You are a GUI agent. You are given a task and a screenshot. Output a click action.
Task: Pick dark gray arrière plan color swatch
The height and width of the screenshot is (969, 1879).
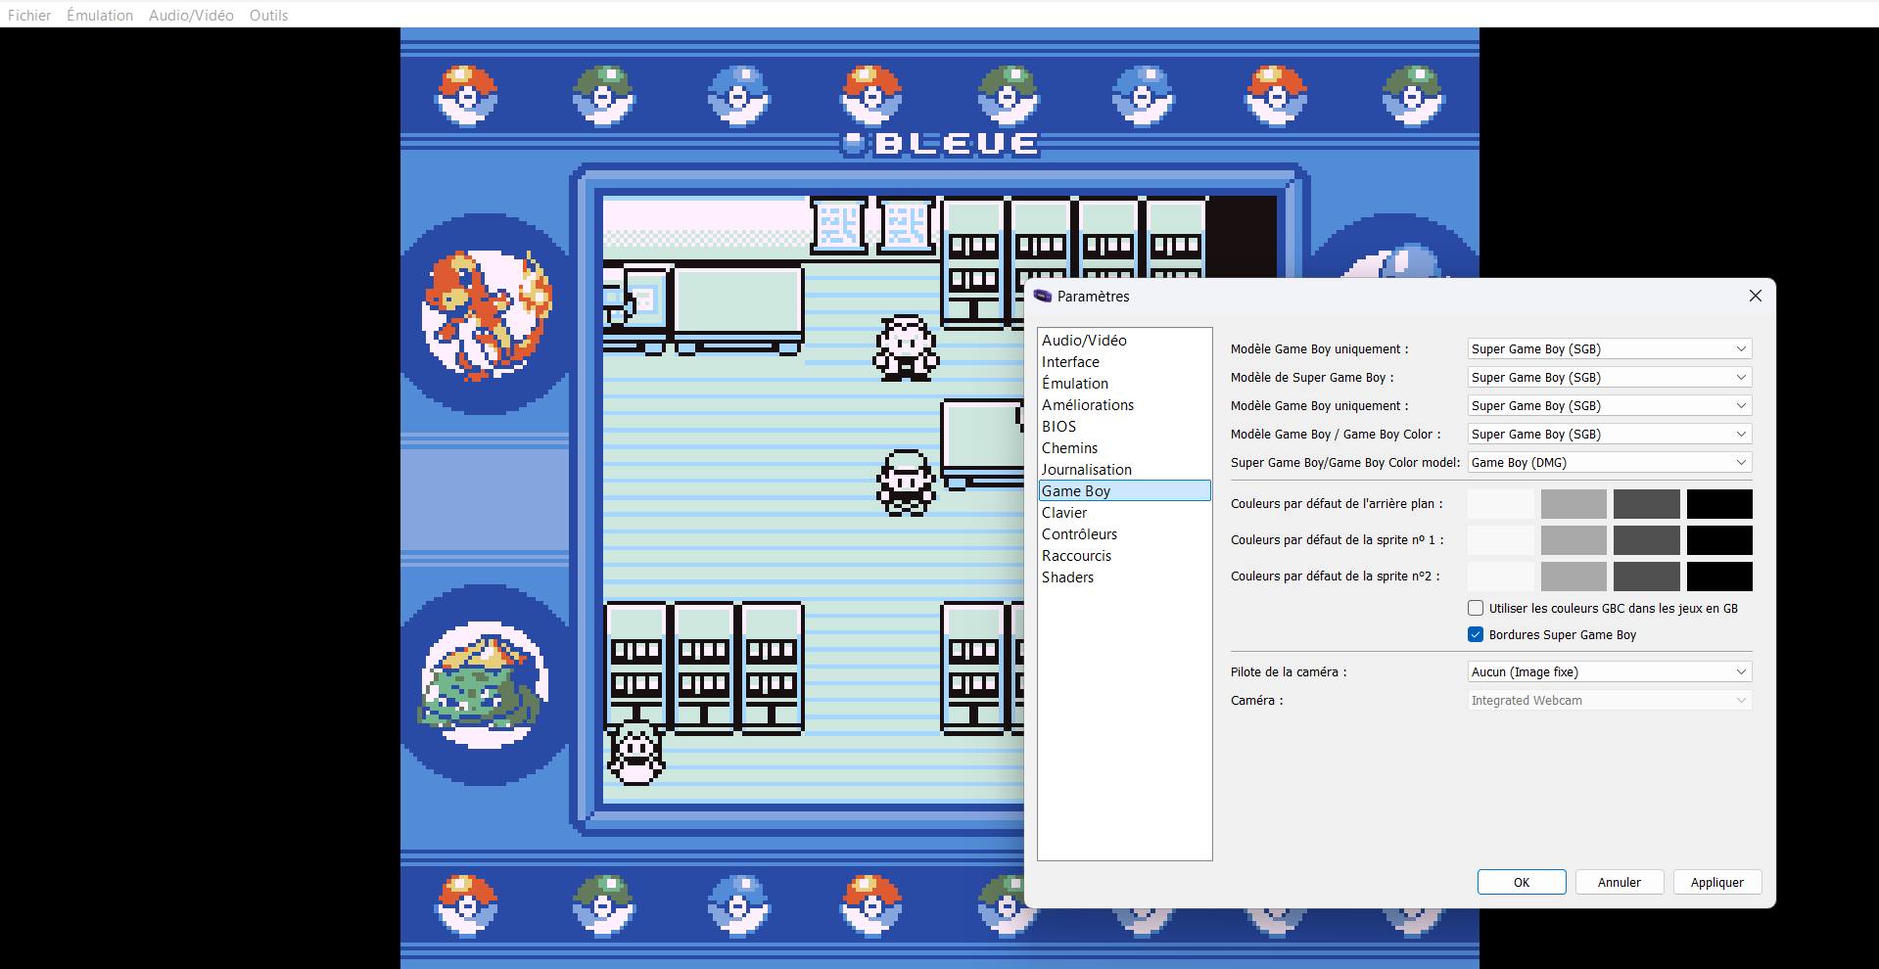[1646, 504]
